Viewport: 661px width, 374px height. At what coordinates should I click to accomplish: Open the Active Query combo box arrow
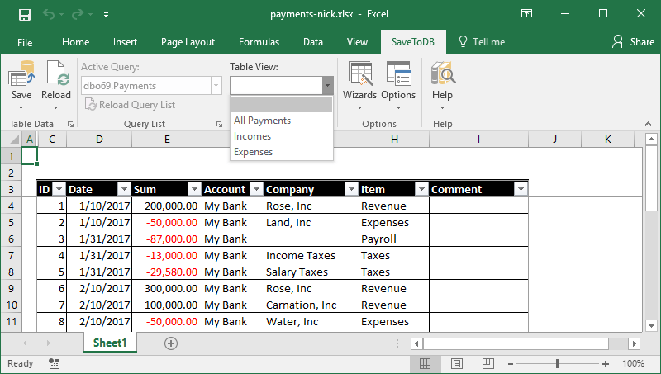coord(216,86)
